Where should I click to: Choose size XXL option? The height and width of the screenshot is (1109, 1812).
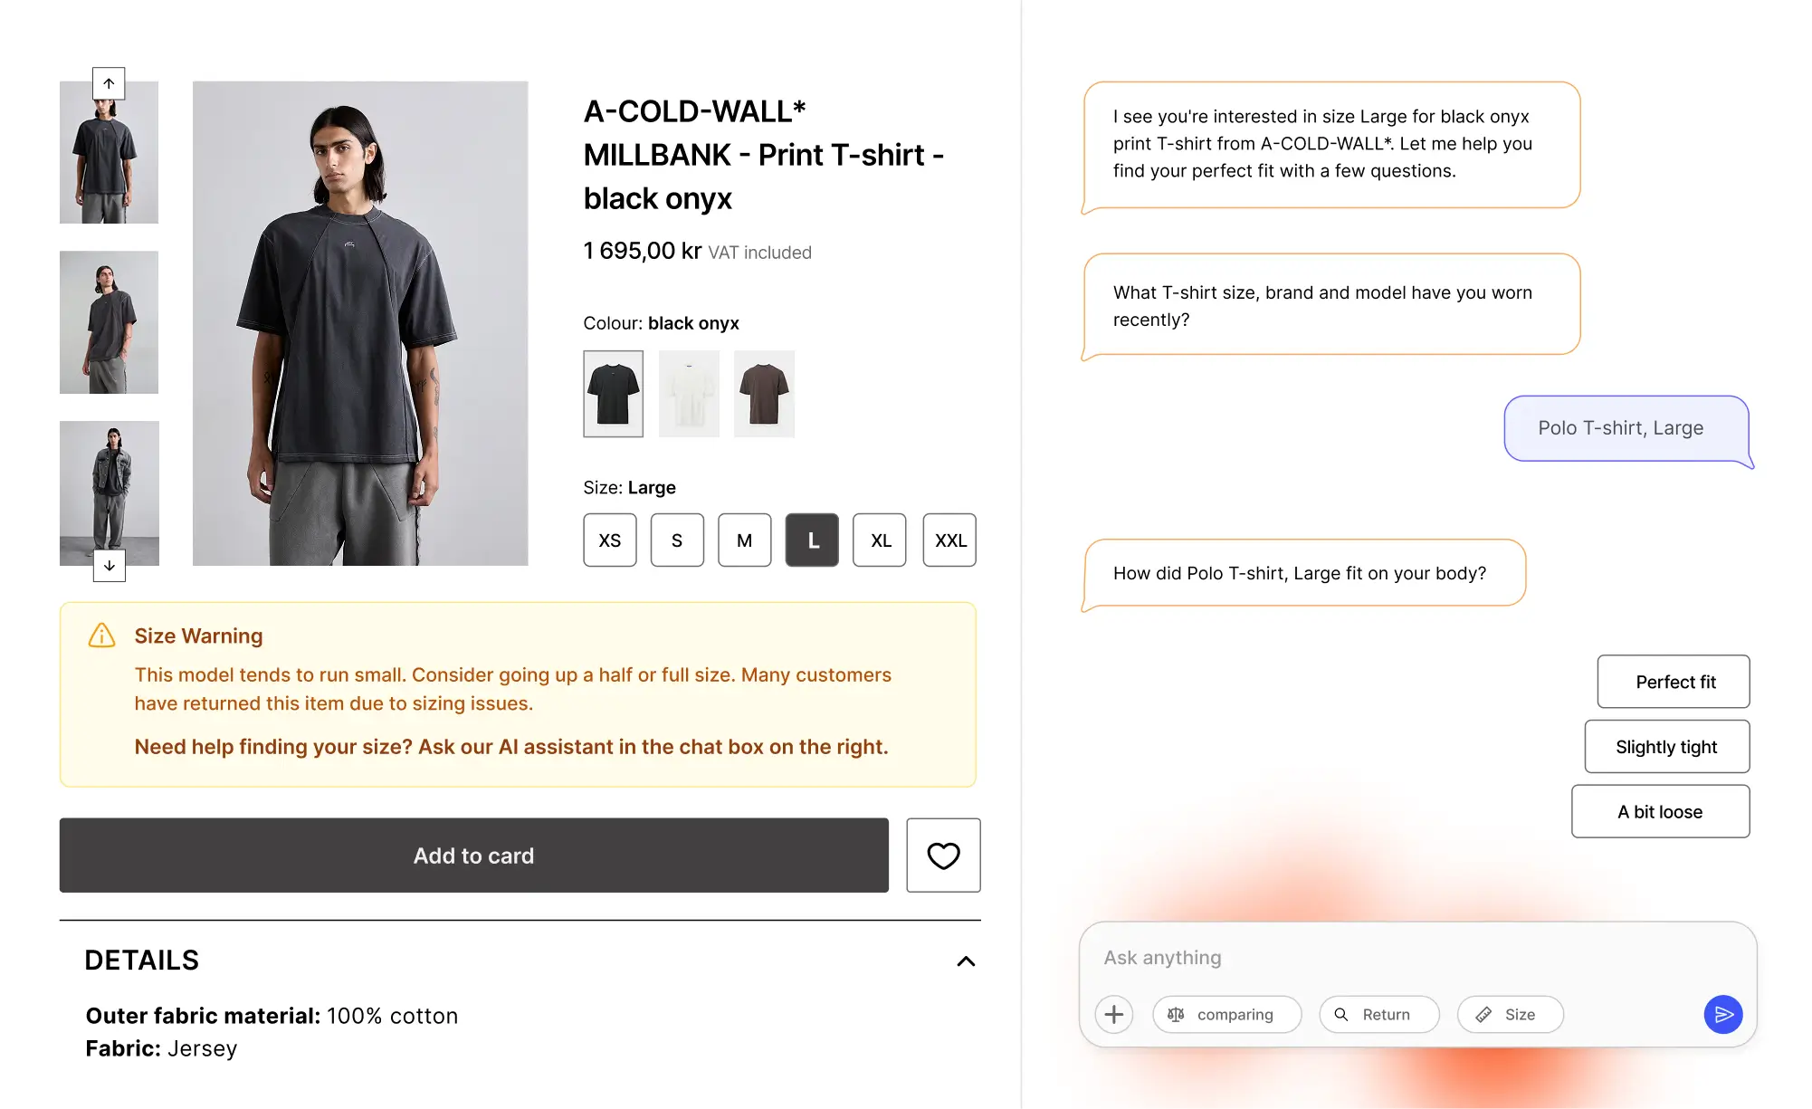pyautogui.click(x=949, y=540)
